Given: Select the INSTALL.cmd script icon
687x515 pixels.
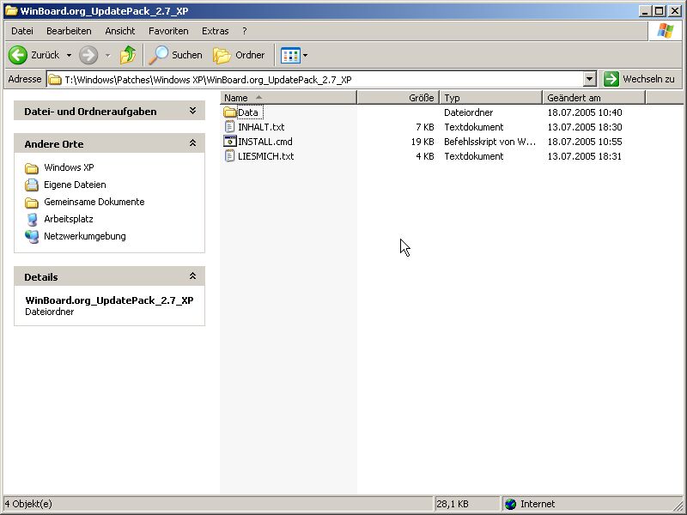Looking at the screenshot, I should (x=229, y=142).
